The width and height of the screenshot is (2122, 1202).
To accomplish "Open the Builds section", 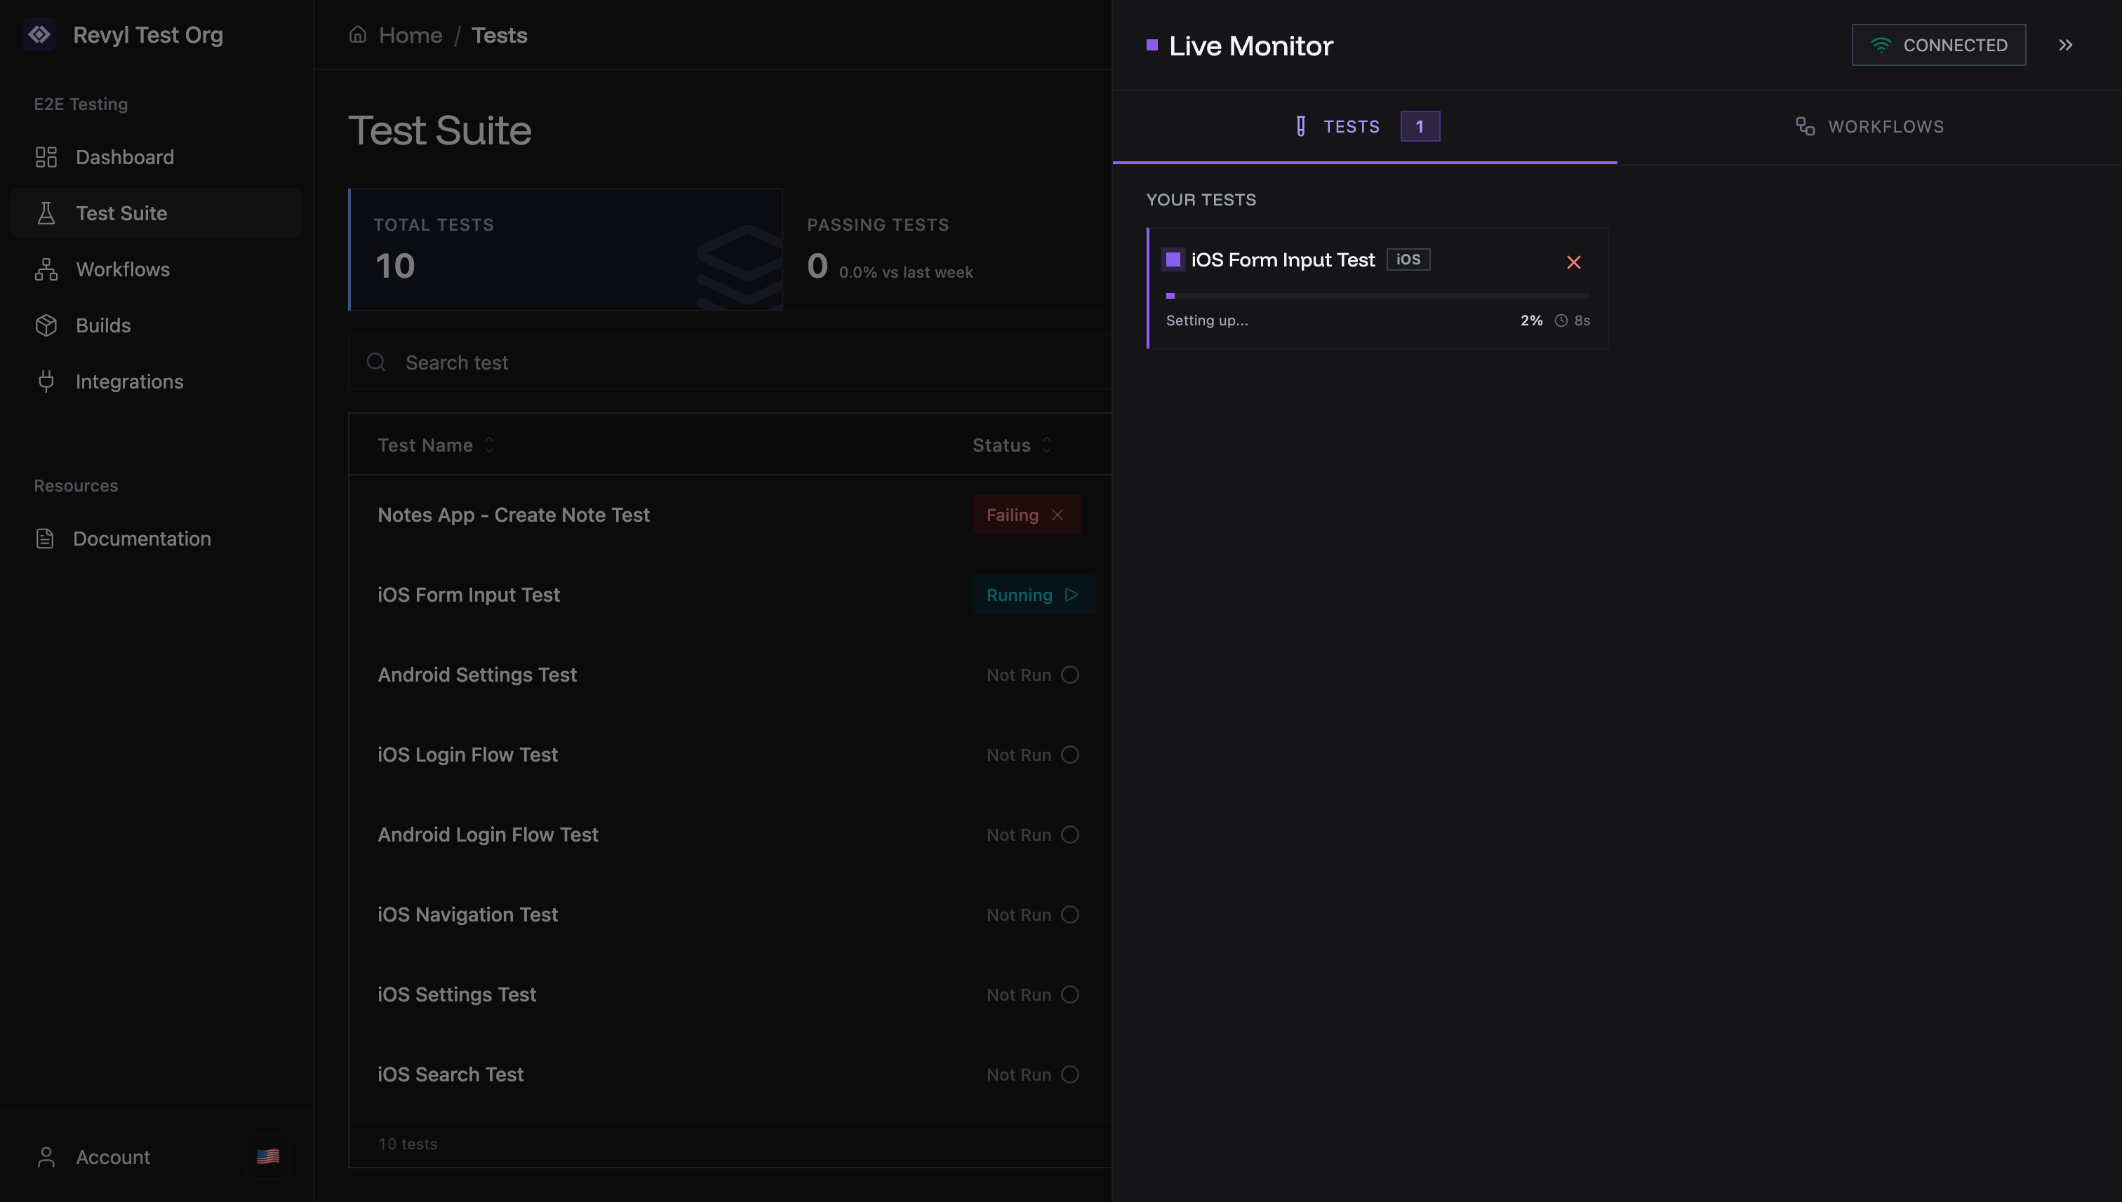I will tap(103, 325).
